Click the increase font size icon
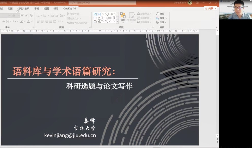252x148 pixels. pyautogui.click(x=22, y=15)
